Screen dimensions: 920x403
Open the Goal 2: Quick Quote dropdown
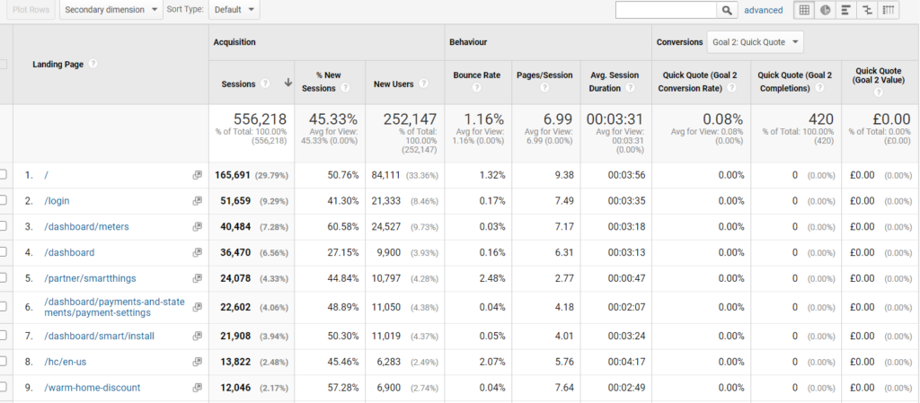point(755,42)
